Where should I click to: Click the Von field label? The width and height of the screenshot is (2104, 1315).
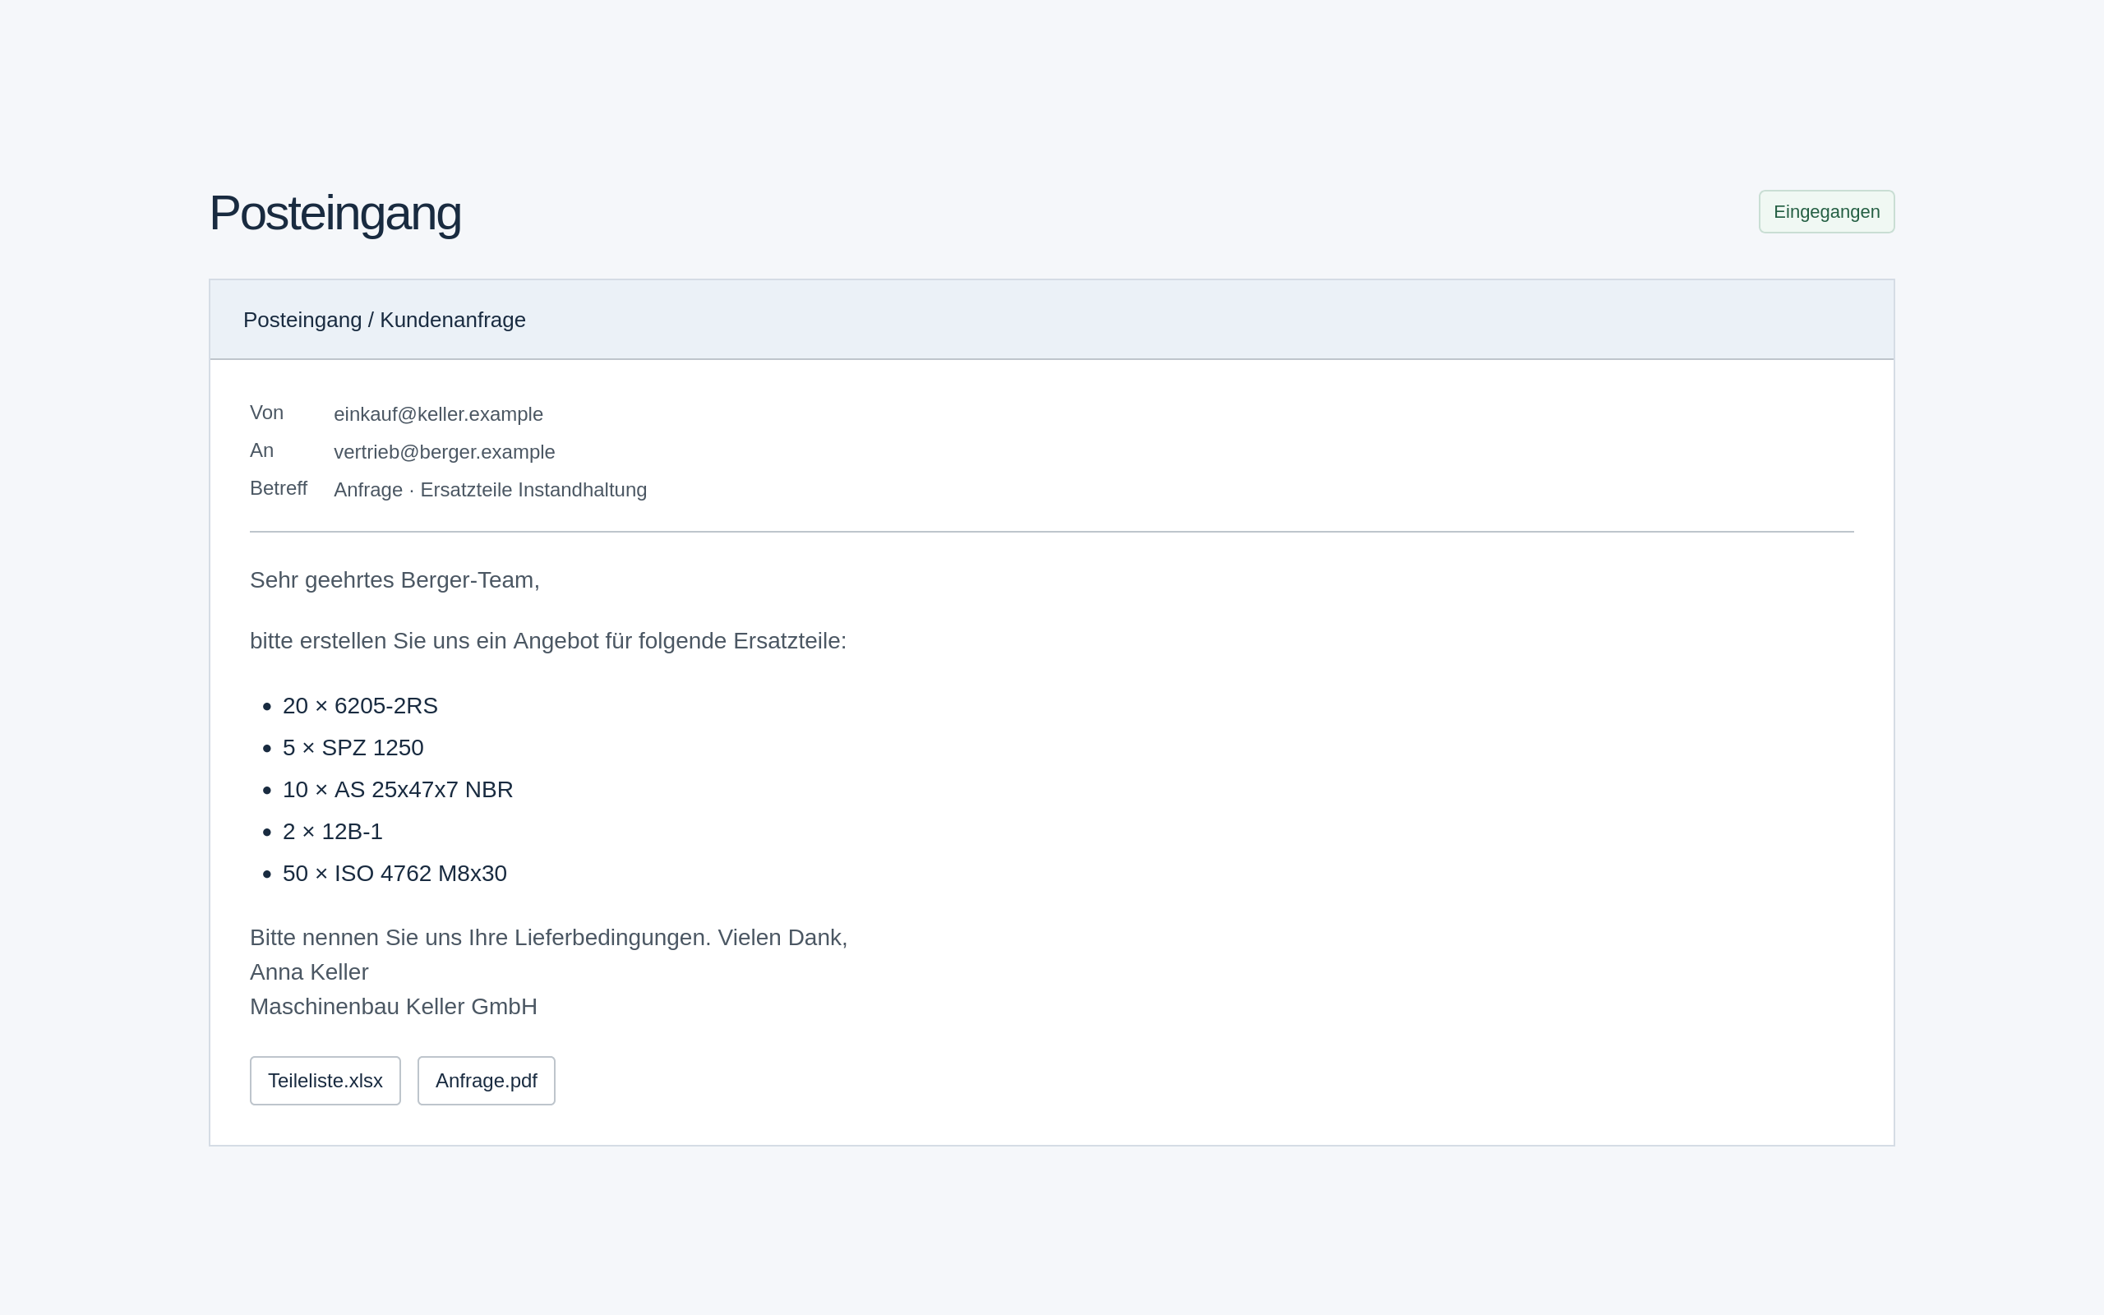(266, 413)
